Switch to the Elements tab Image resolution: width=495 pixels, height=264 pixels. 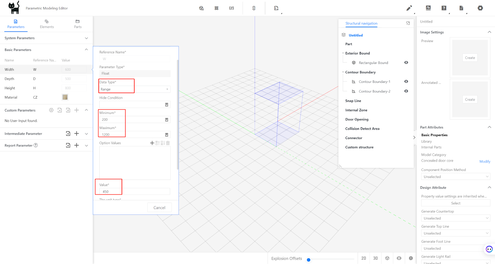[x=47, y=24]
